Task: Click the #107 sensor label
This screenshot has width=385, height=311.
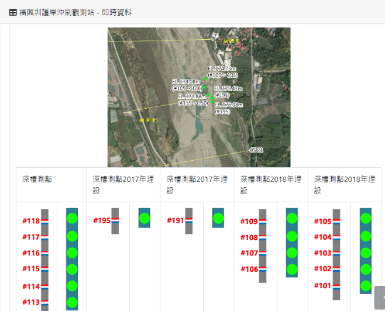Action: (249, 253)
